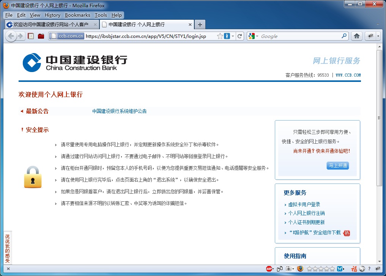Screen dimensions: 386x276
Task: Open the 中国建设银行系统维护公告 notice link
Action: 120,111
